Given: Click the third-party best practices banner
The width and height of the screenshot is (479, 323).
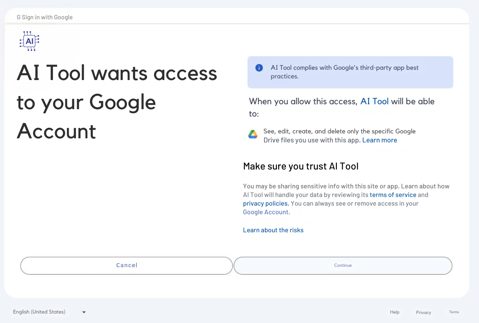Looking at the screenshot, I should click(350, 72).
